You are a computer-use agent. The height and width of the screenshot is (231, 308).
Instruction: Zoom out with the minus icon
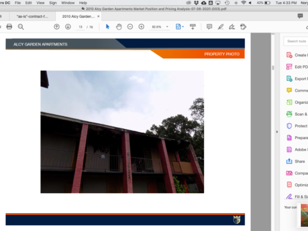coord(130,27)
